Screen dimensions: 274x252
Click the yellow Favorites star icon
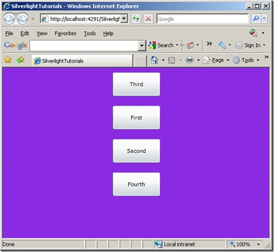(x=8, y=60)
